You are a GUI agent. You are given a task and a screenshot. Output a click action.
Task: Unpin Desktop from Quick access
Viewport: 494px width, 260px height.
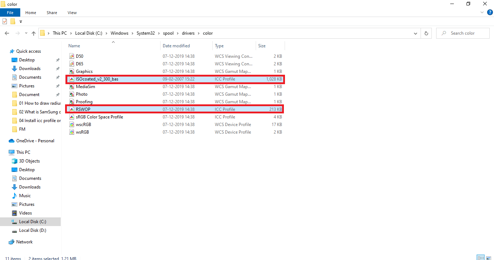click(58, 60)
